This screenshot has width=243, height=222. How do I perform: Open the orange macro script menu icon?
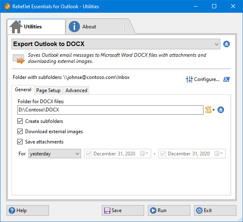210,110
